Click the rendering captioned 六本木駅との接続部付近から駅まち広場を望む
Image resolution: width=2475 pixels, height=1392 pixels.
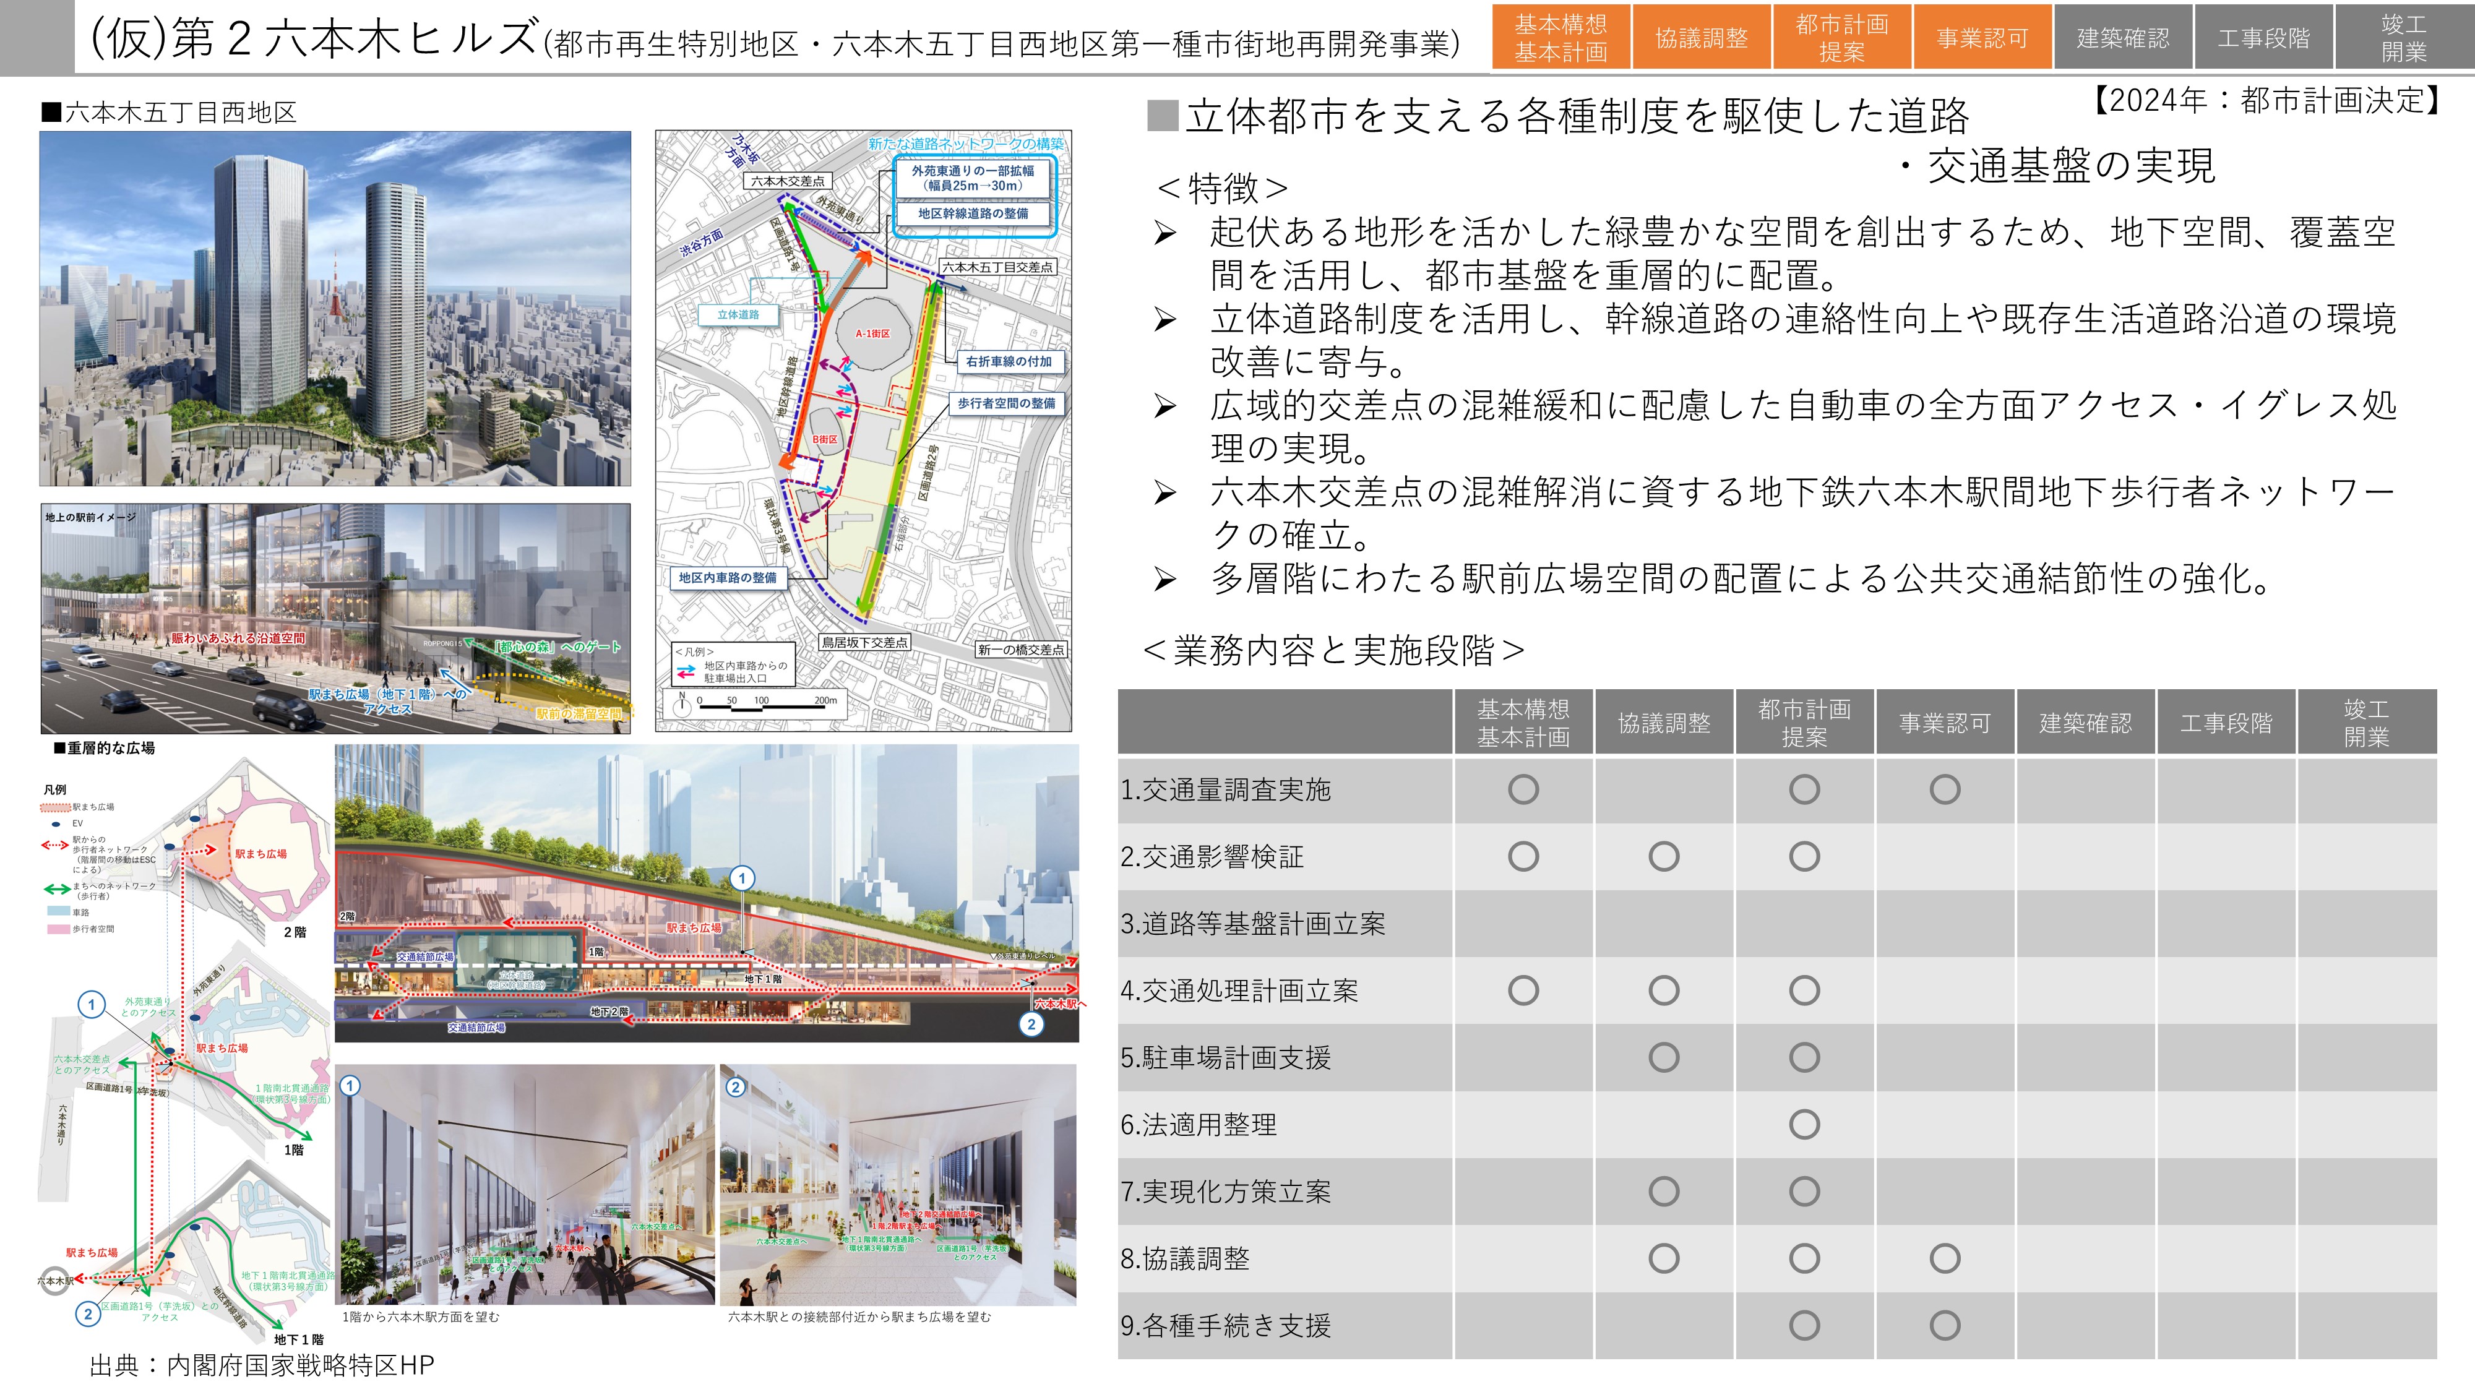pyautogui.click(x=898, y=1184)
